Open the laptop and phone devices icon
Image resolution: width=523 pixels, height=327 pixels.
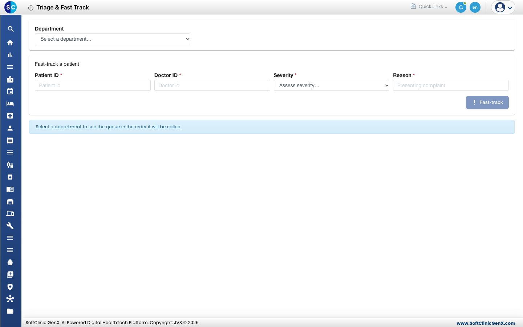(x=10, y=214)
